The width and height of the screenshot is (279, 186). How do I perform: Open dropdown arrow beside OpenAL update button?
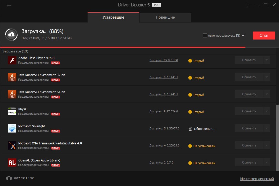tap(267, 162)
